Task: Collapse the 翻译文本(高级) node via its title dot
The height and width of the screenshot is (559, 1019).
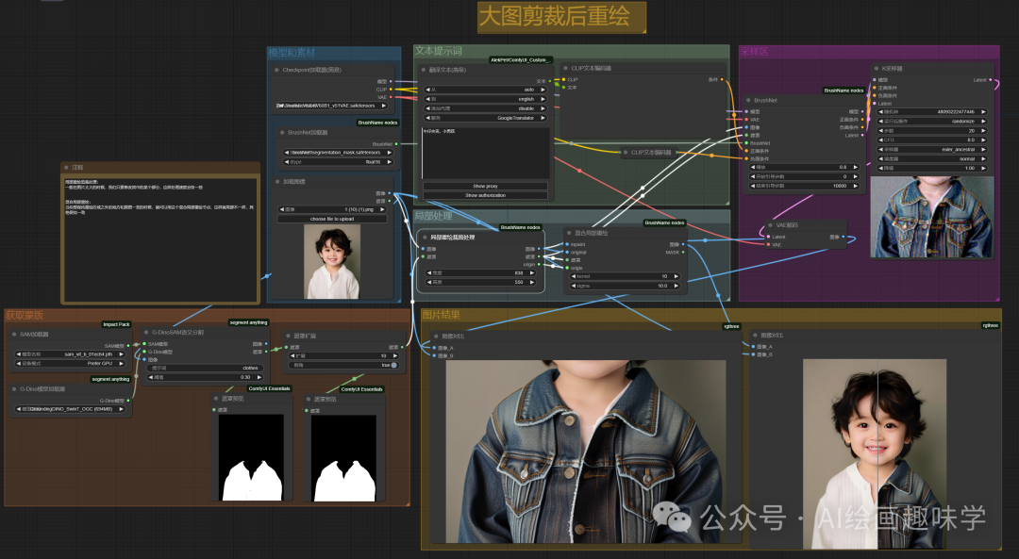Action: tap(424, 70)
